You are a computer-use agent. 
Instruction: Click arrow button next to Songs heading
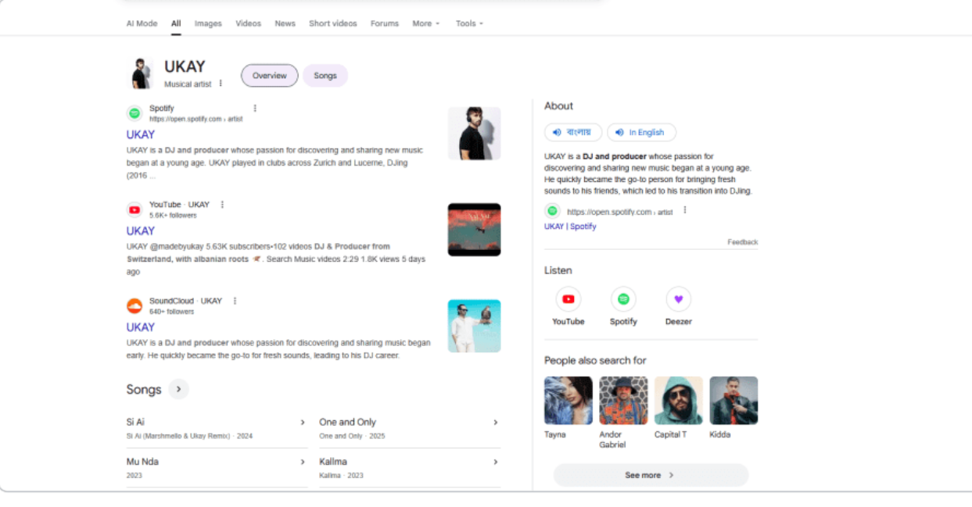(178, 389)
